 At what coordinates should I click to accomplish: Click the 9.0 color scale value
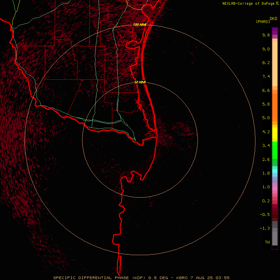tap(266, 49)
